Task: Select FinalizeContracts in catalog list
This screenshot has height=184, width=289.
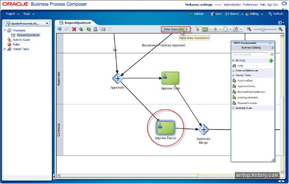Action: pos(247,103)
